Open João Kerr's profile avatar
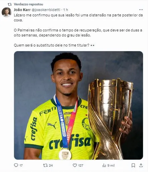The width and height of the screenshot is (149, 172). [7, 12]
